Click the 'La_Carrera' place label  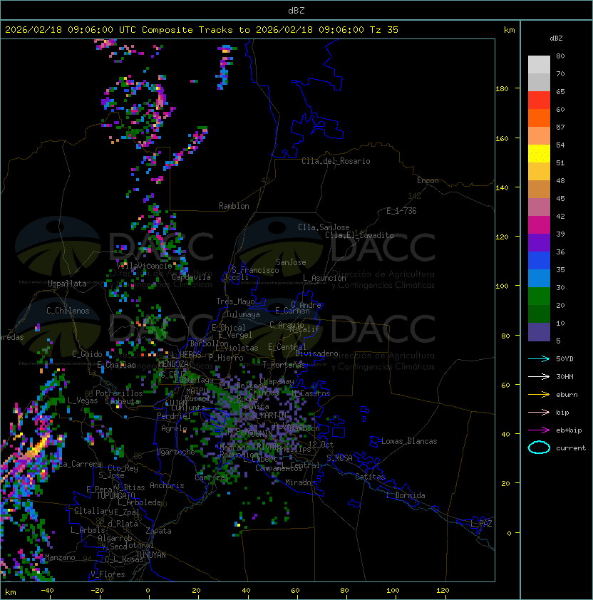81,464
